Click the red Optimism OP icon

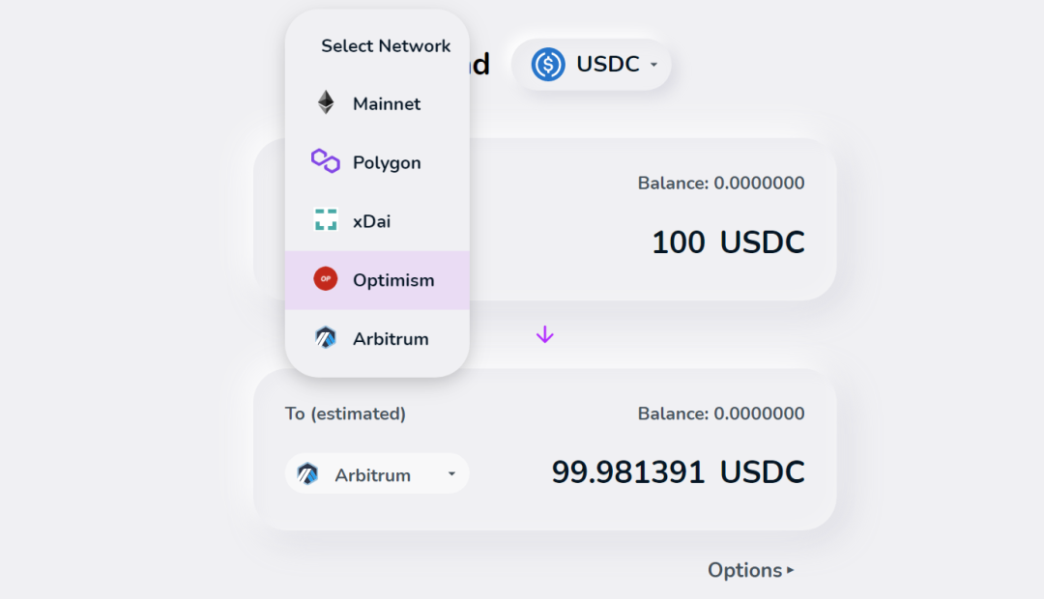pyautogui.click(x=326, y=279)
